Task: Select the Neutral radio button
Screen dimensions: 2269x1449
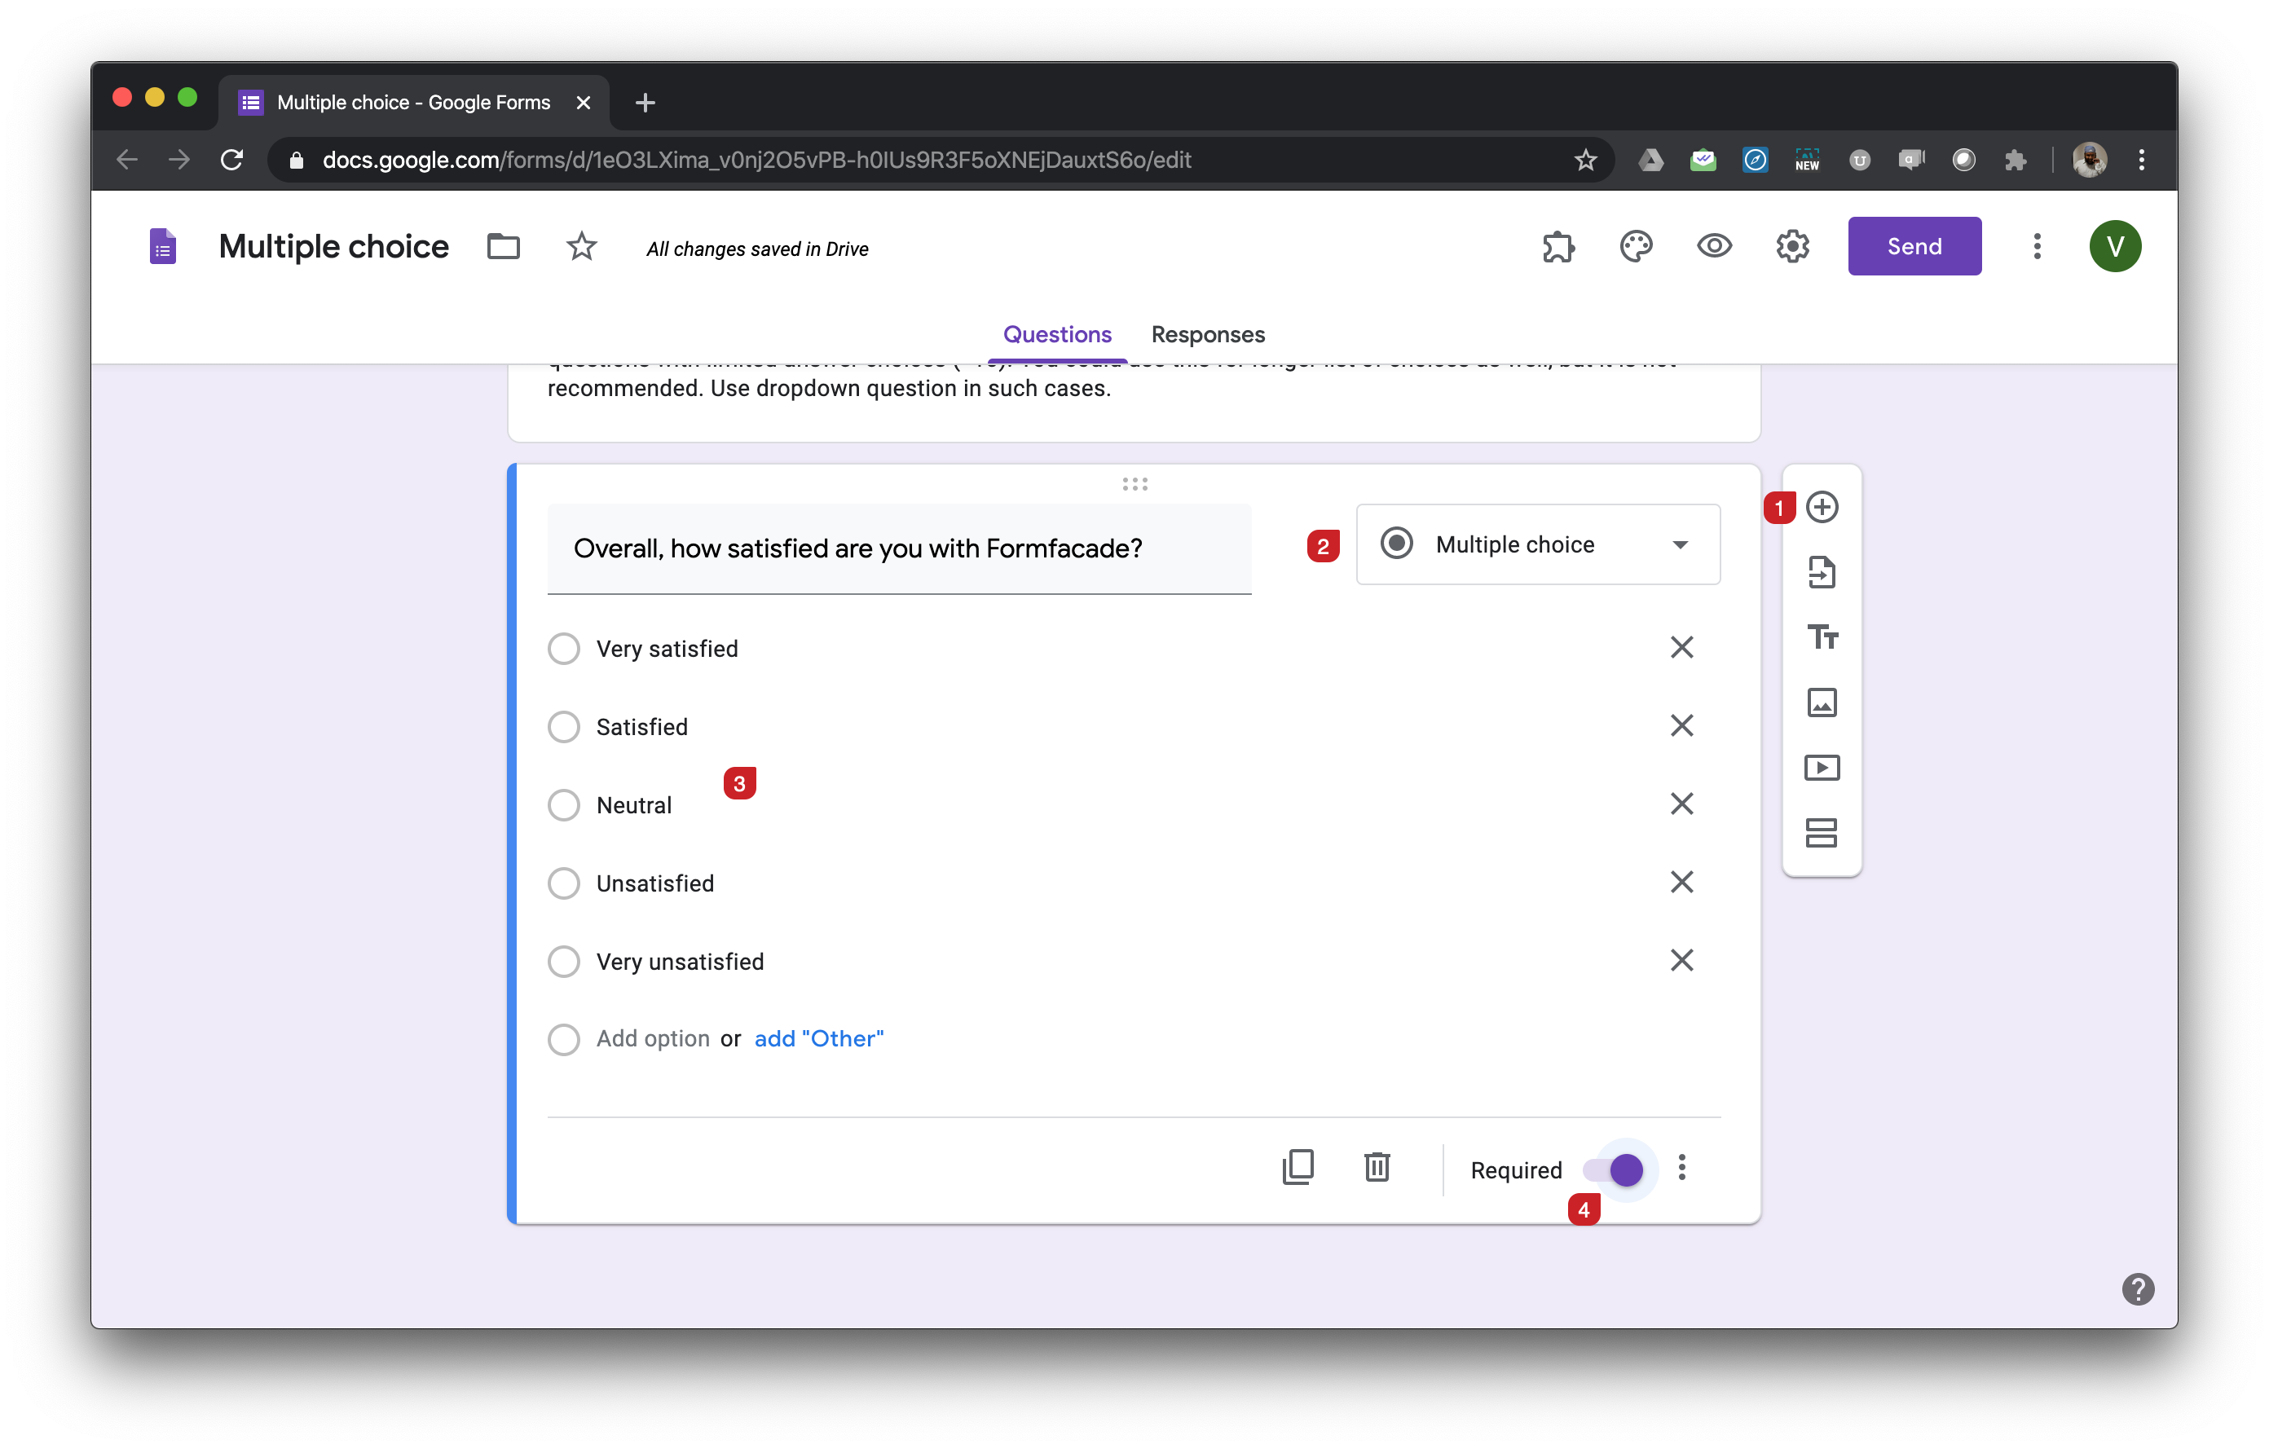Action: (564, 804)
